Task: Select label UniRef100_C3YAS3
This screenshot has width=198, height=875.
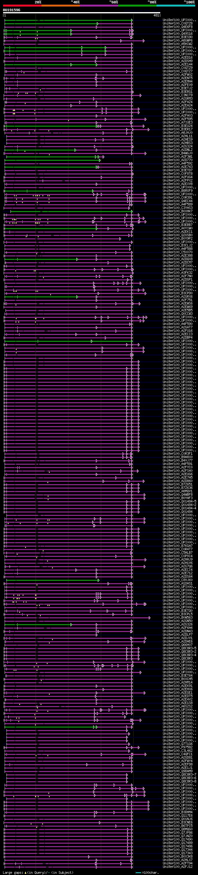Action: [178, 208]
